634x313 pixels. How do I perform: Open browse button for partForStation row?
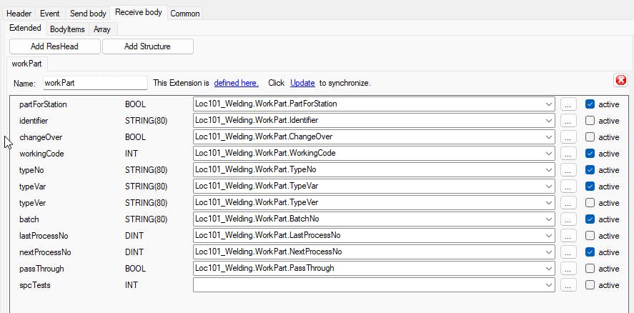(568, 104)
